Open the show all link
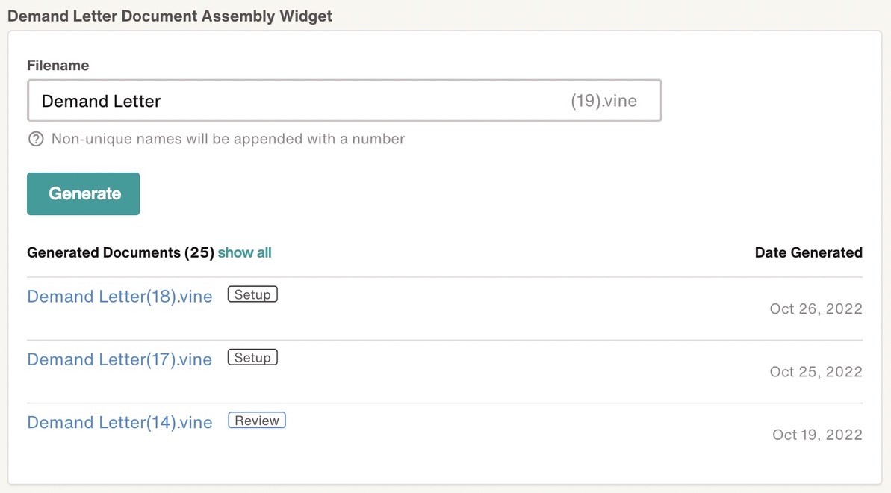 244,252
